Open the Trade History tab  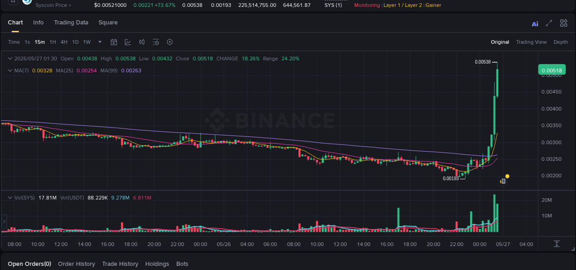pos(120,264)
